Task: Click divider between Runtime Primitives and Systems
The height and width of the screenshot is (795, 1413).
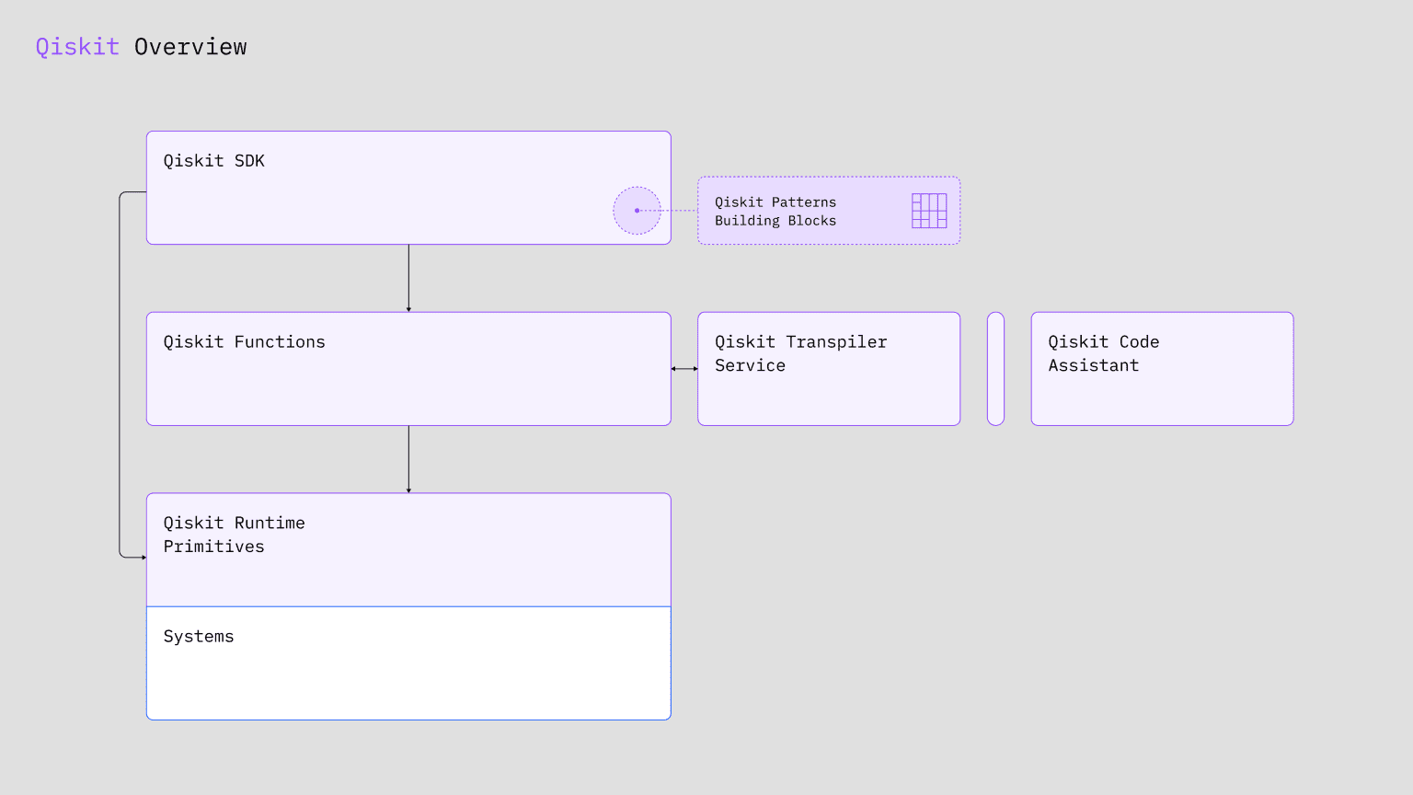Action: (408, 606)
